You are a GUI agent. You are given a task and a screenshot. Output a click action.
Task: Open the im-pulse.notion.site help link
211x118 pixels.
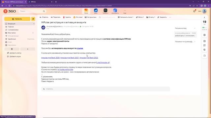coord(65,69)
